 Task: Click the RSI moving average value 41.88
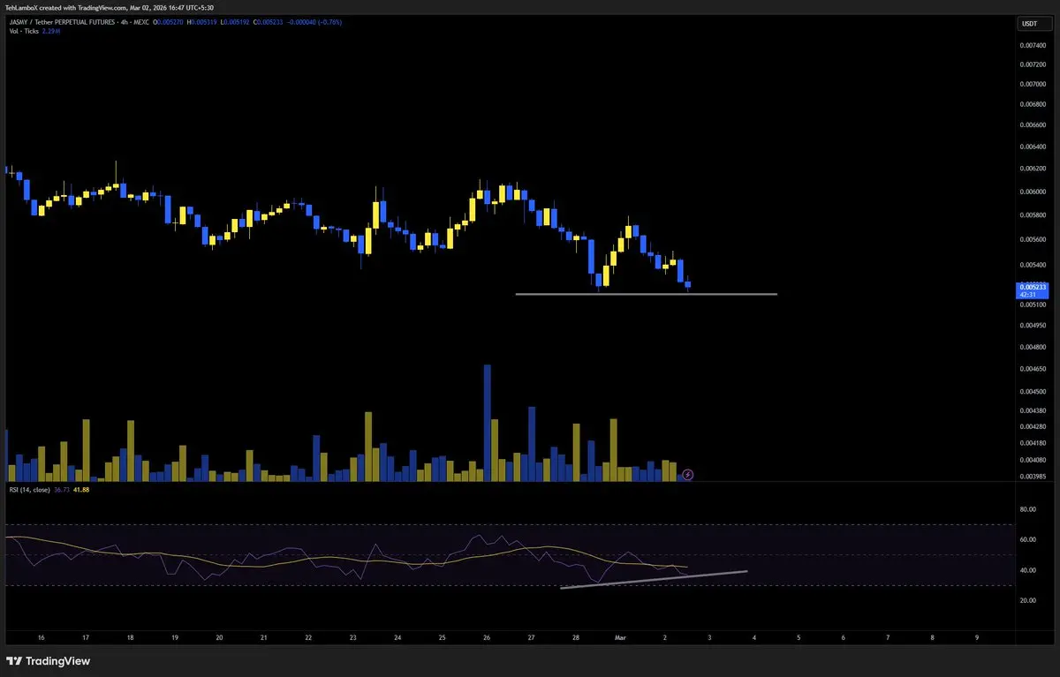coord(81,489)
